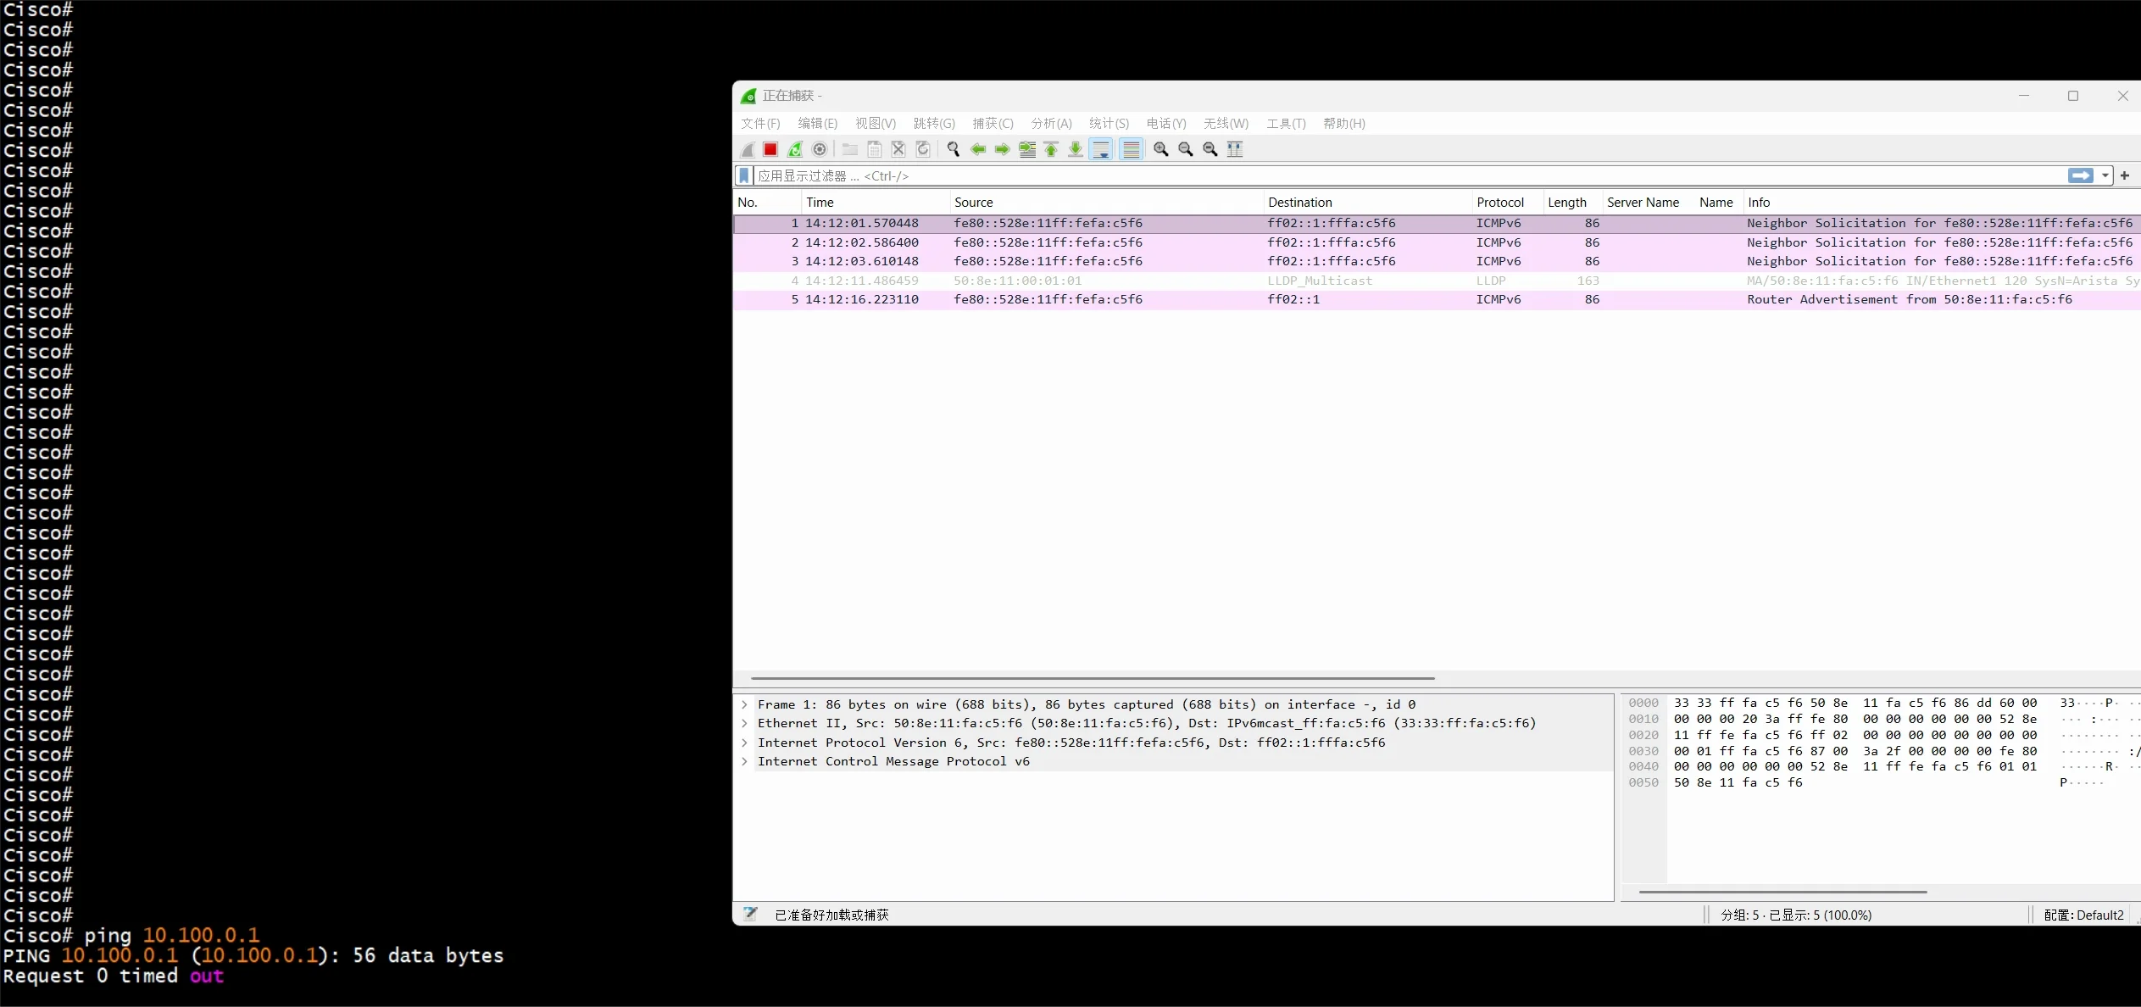Open the 无线(W) menu
The width and height of the screenshot is (2141, 1007).
1226,124
